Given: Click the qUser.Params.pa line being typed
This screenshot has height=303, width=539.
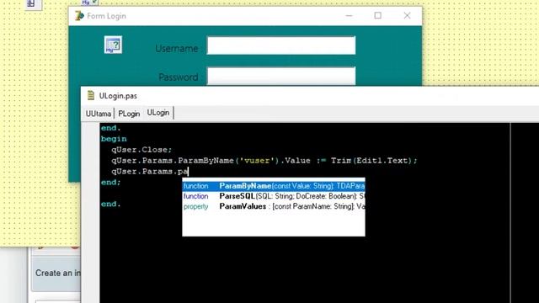Looking at the screenshot, I should pyautogui.click(x=150, y=172).
